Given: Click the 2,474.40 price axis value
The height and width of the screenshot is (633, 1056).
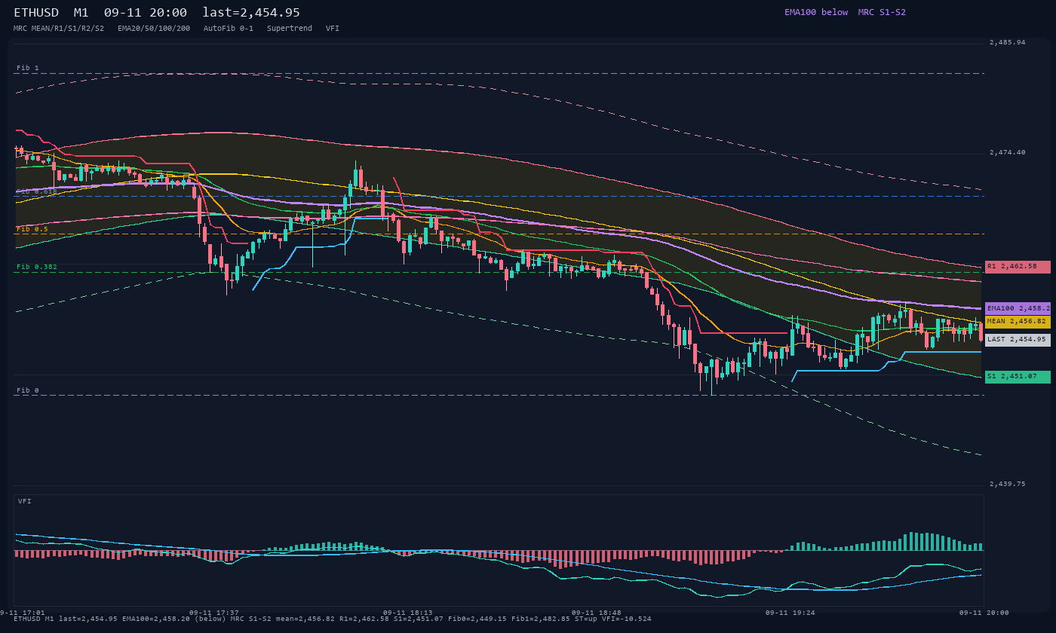Looking at the screenshot, I should pyautogui.click(x=1008, y=152).
